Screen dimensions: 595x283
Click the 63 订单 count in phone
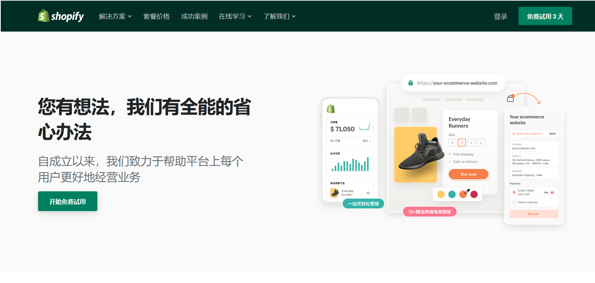click(x=335, y=141)
